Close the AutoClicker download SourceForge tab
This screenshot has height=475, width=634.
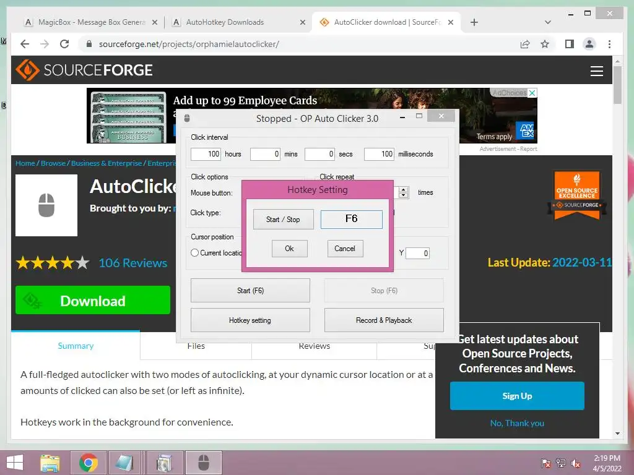451,23
